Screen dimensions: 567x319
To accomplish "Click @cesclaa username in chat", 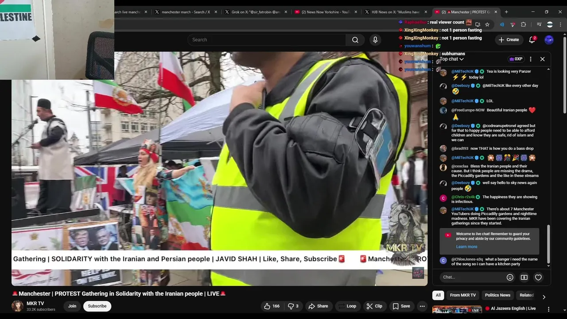I will (459, 167).
